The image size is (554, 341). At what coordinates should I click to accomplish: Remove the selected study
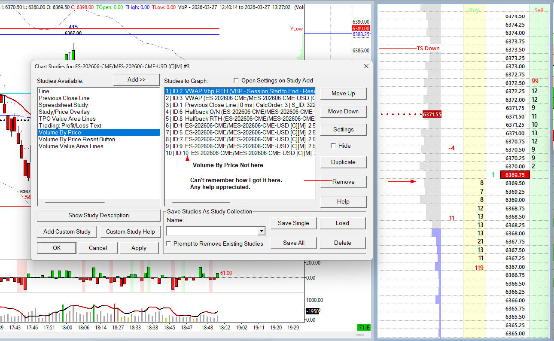coord(343,182)
